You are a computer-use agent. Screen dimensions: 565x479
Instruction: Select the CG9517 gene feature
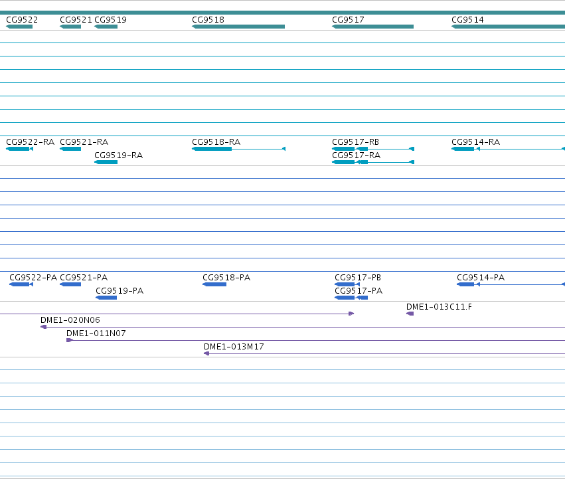[372, 27]
